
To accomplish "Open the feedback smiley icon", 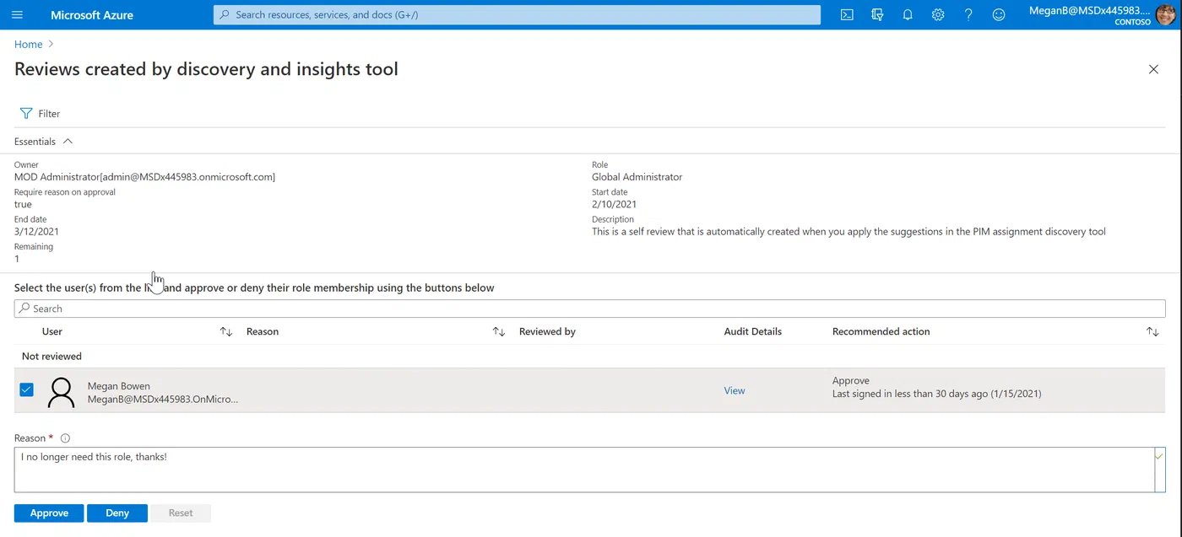I will tap(999, 15).
